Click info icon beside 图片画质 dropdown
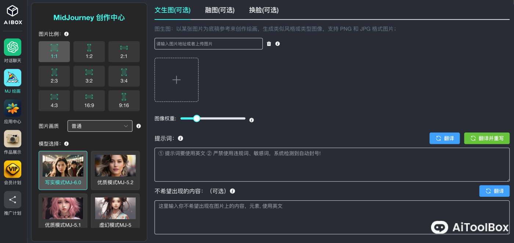 (x=138, y=126)
